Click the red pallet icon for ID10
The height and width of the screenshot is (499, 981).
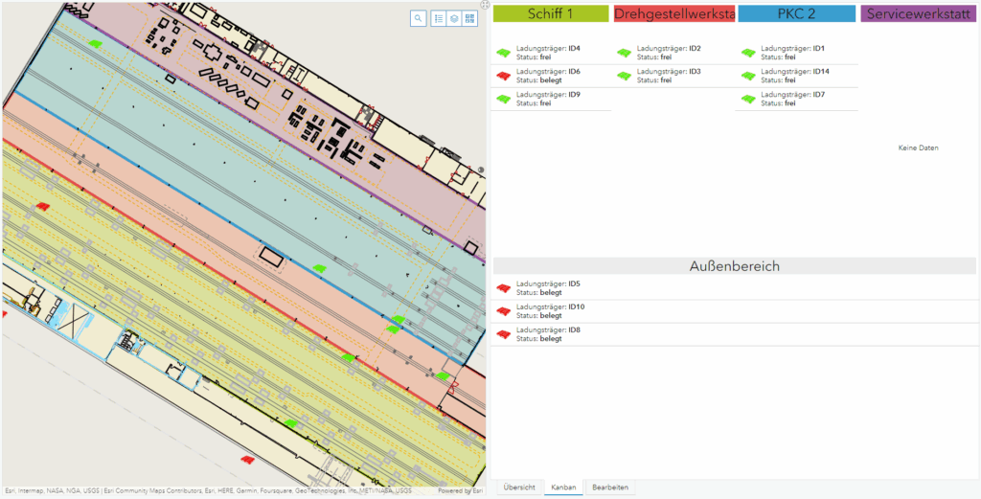point(504,310)
